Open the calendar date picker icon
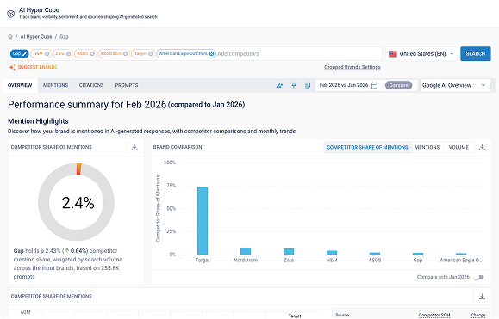Image resolution: width=499 pixels, height=319 pixels. coord(375,85)
